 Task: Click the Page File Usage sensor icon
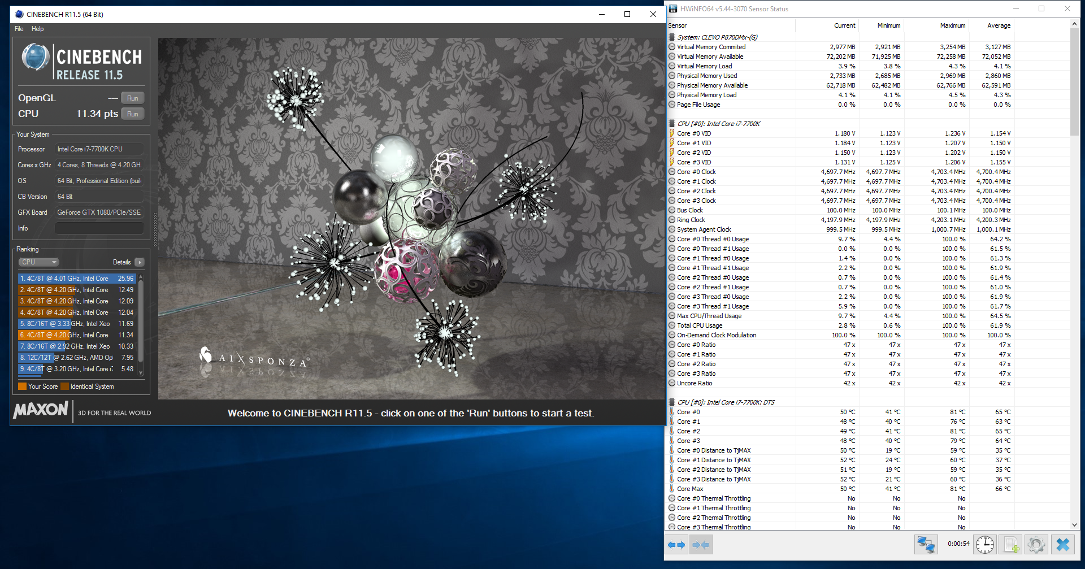(x=672, y=105)
